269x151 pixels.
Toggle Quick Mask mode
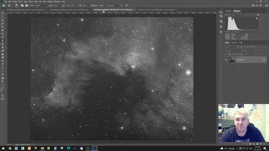(x=3, y=96)
